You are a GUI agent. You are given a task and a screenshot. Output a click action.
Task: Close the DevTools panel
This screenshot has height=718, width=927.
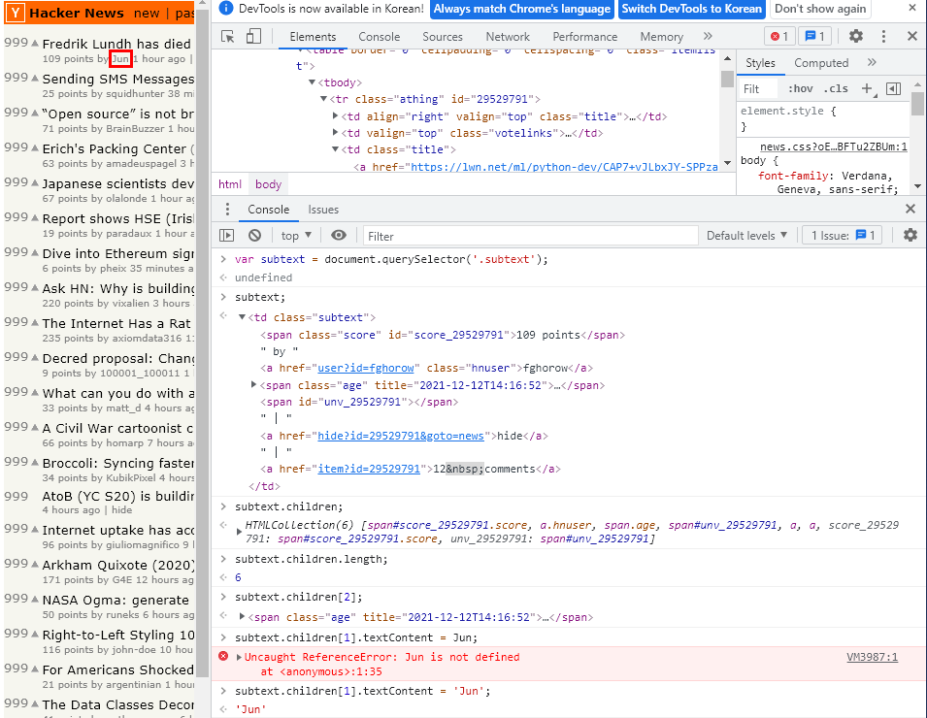[x=912, y=37]
